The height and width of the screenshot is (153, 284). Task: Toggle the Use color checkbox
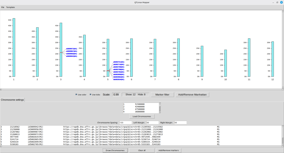click(77, 95)
